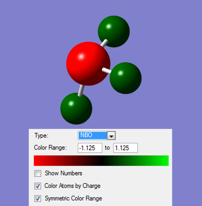The height and width of the screenshot is (206, 202).
Task: Untick Color Atoms by Charge checkbox
Action: [x=38, y=186]
